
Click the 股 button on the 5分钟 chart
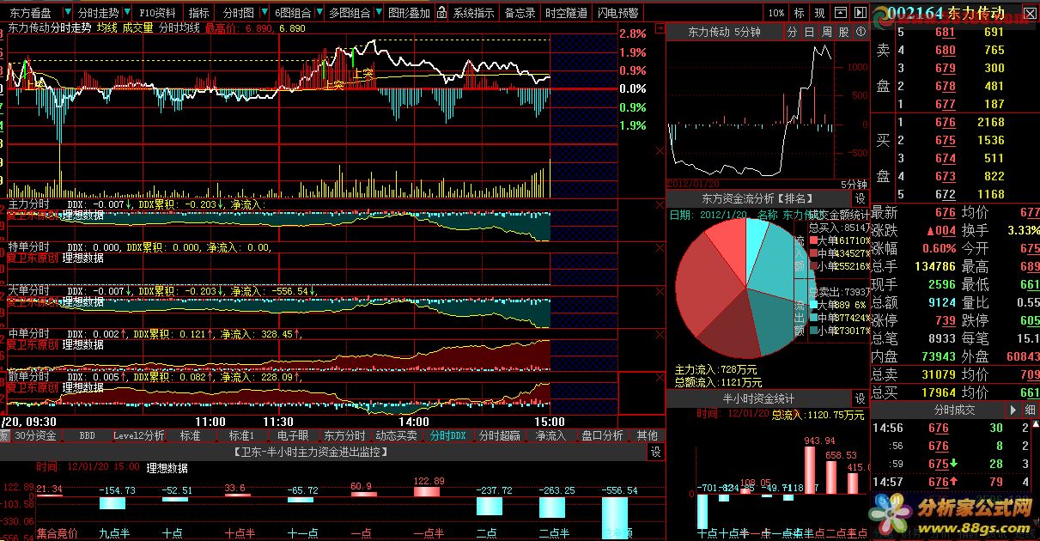click(x=843, y=32)
